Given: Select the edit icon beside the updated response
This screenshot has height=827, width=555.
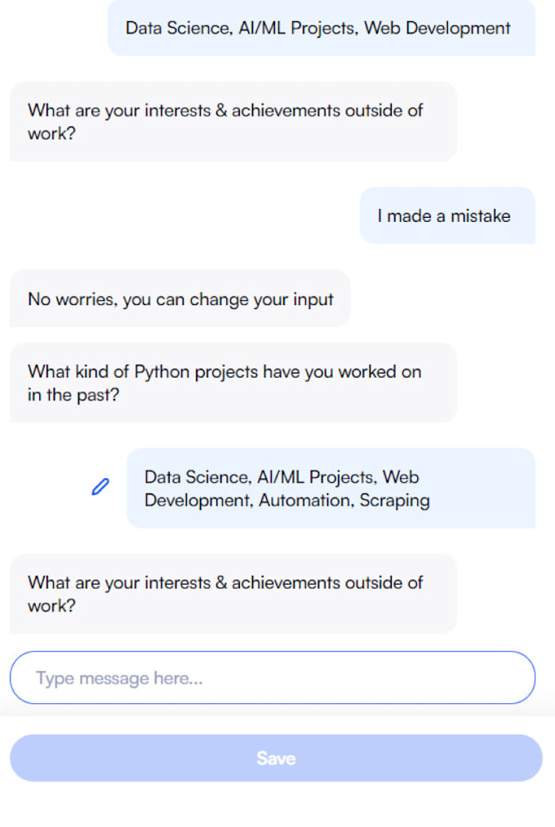Looking at the screenshot, I should point(100,486).
